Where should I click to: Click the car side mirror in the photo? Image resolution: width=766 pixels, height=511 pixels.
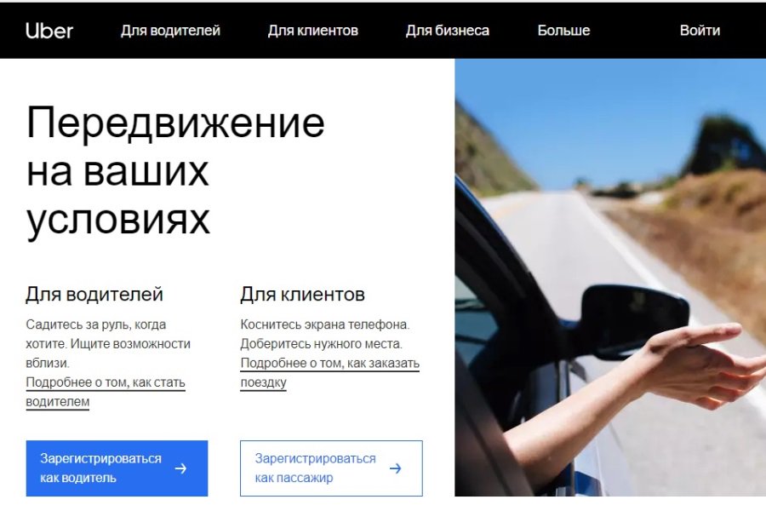pos(634,317)
